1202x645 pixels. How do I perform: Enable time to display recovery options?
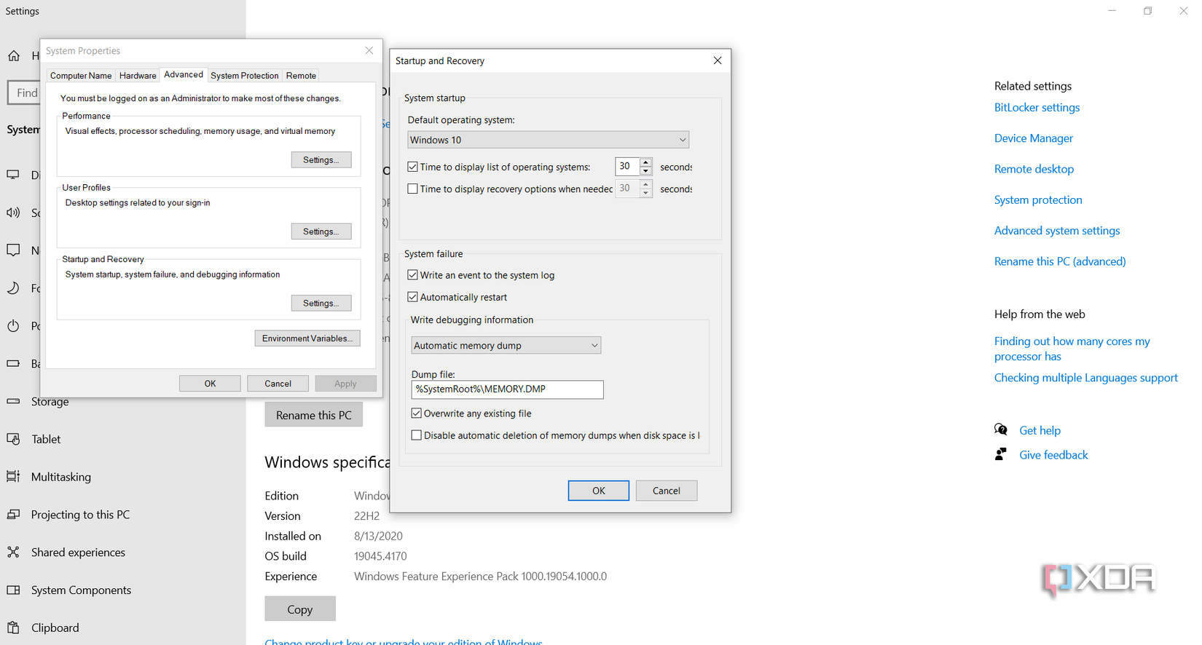coord(413,189)
